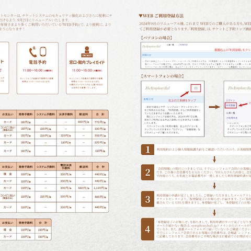Click the 電話予約 card heading
This screenshot has width=251, height=251.
(x=38, y=62)
